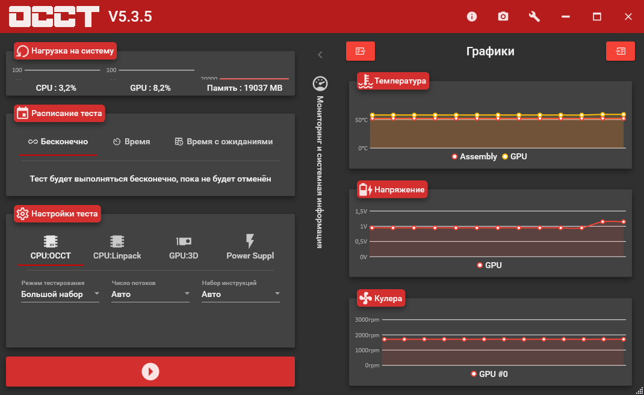Click the infinite test description text

tap(150, 179)
